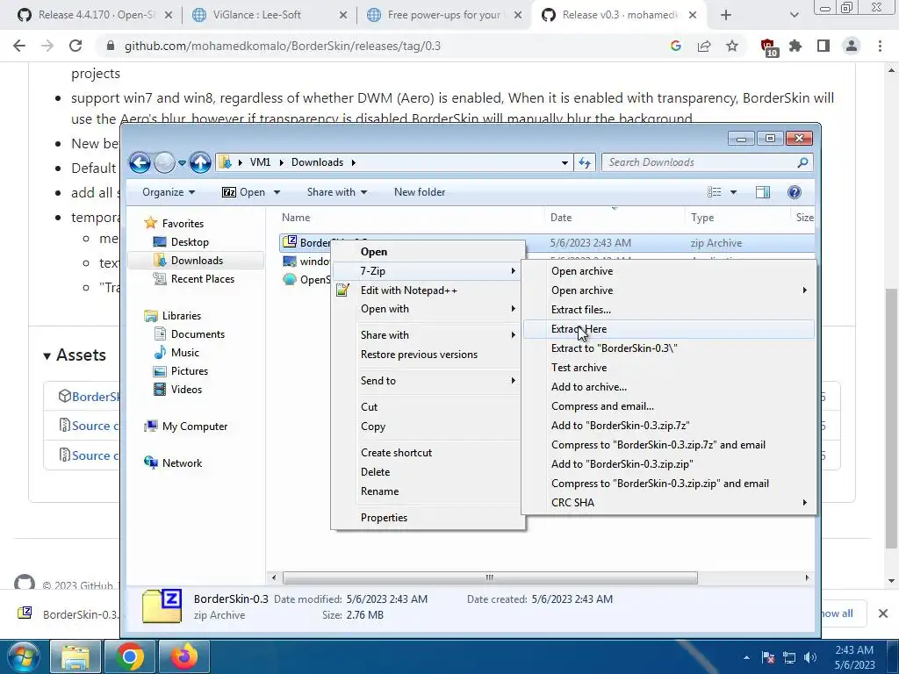Click the Chrome address bar URL
This screenshot has width=899, height=674.
[x=283, y=46]
